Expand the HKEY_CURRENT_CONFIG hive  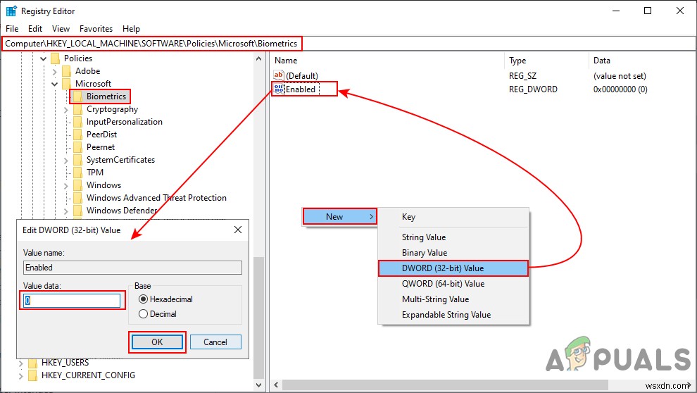point(21,375)
